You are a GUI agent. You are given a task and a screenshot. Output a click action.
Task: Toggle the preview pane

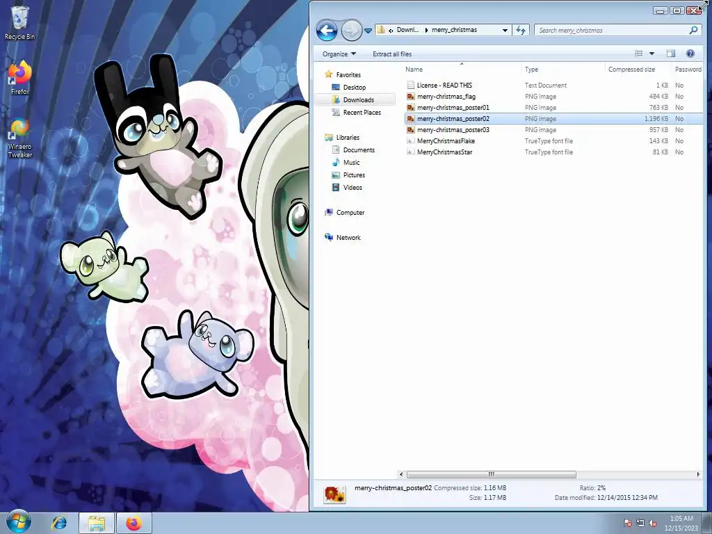(x=671, y=54)
